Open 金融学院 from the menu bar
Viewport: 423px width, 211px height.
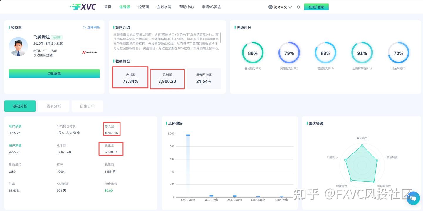pyautogui.click(x=164, y=6)
